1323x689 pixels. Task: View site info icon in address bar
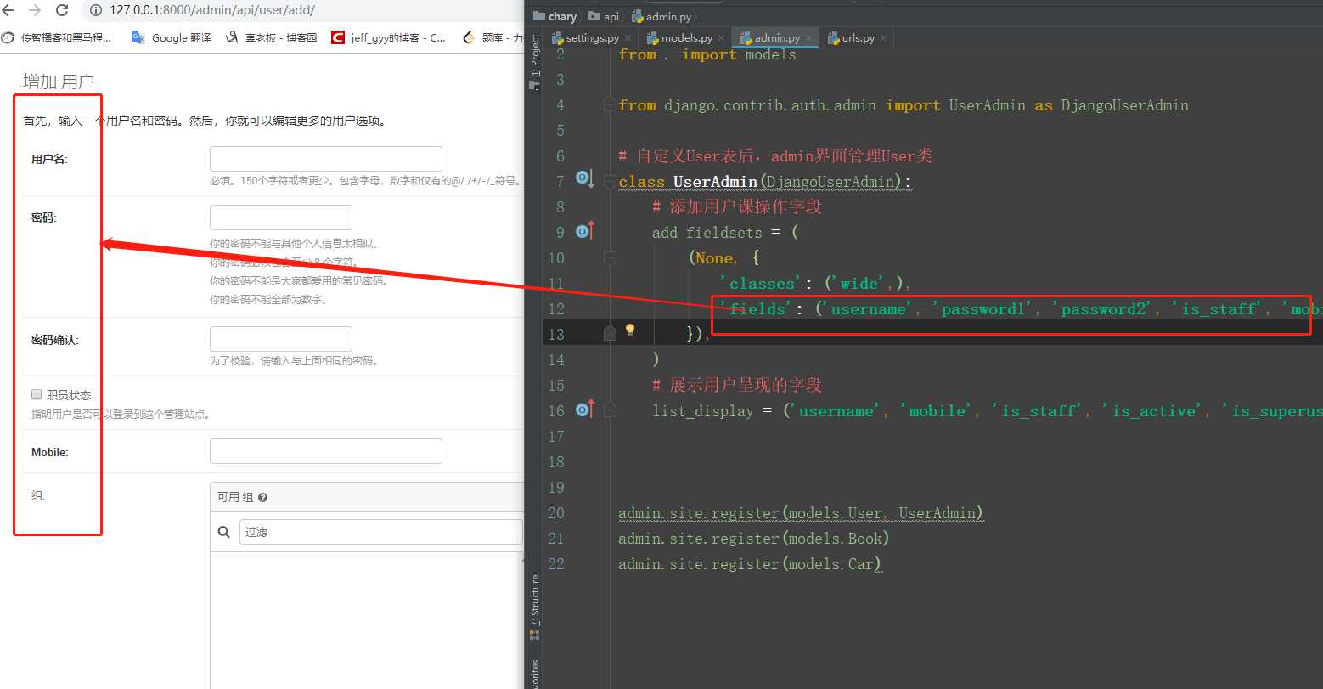click(95, 11)
